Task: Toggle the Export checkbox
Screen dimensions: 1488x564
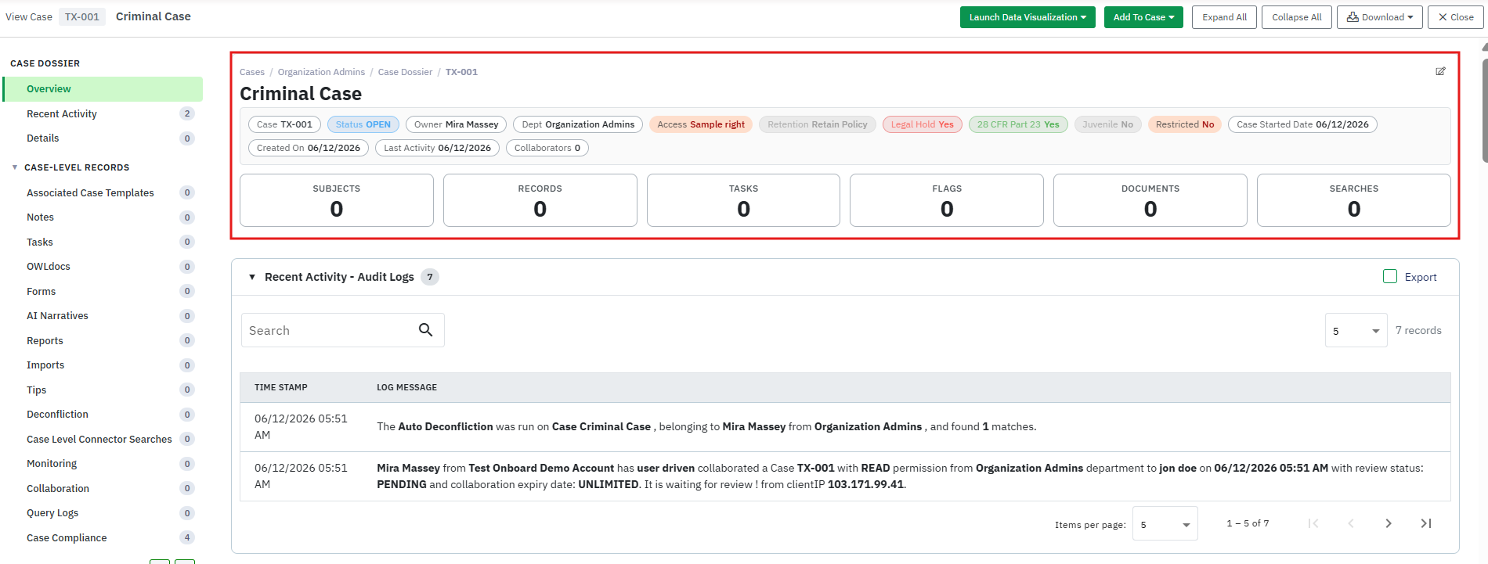Action: coord(1390,276)
